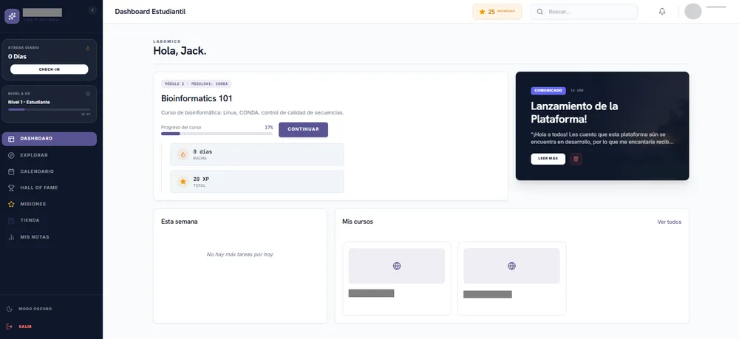Click the star icon in 20 XP Total row
Viewport: 739px width, 339px height.
point(183,182)
